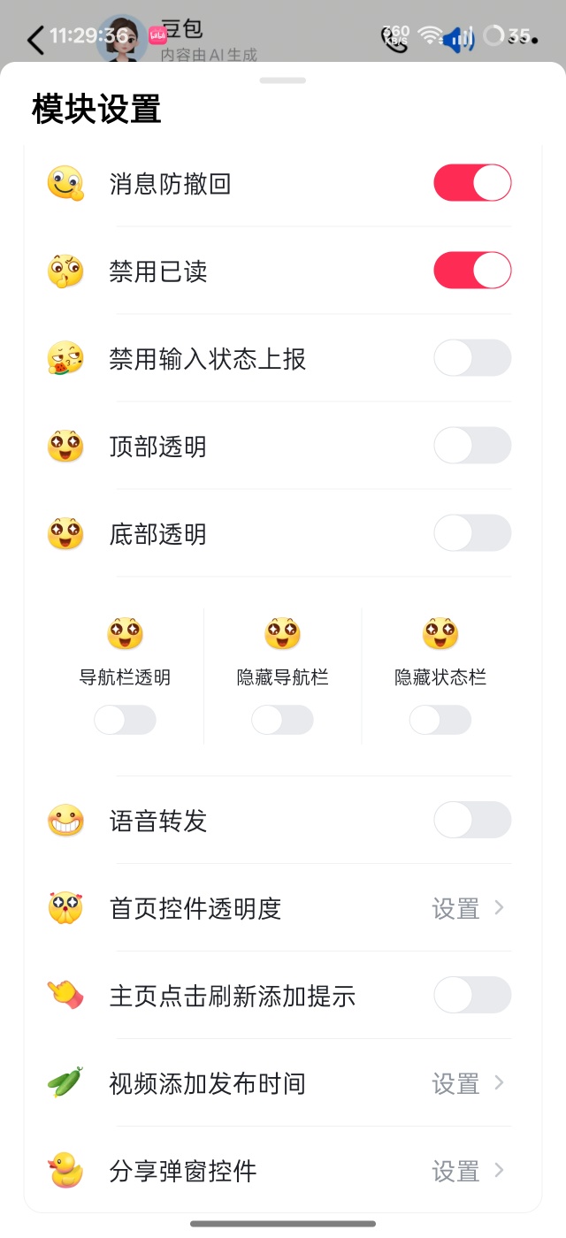The image size is (566, 1238).
Task: Enable 禁用输入状态上报 switch
Action: point(472,358)
